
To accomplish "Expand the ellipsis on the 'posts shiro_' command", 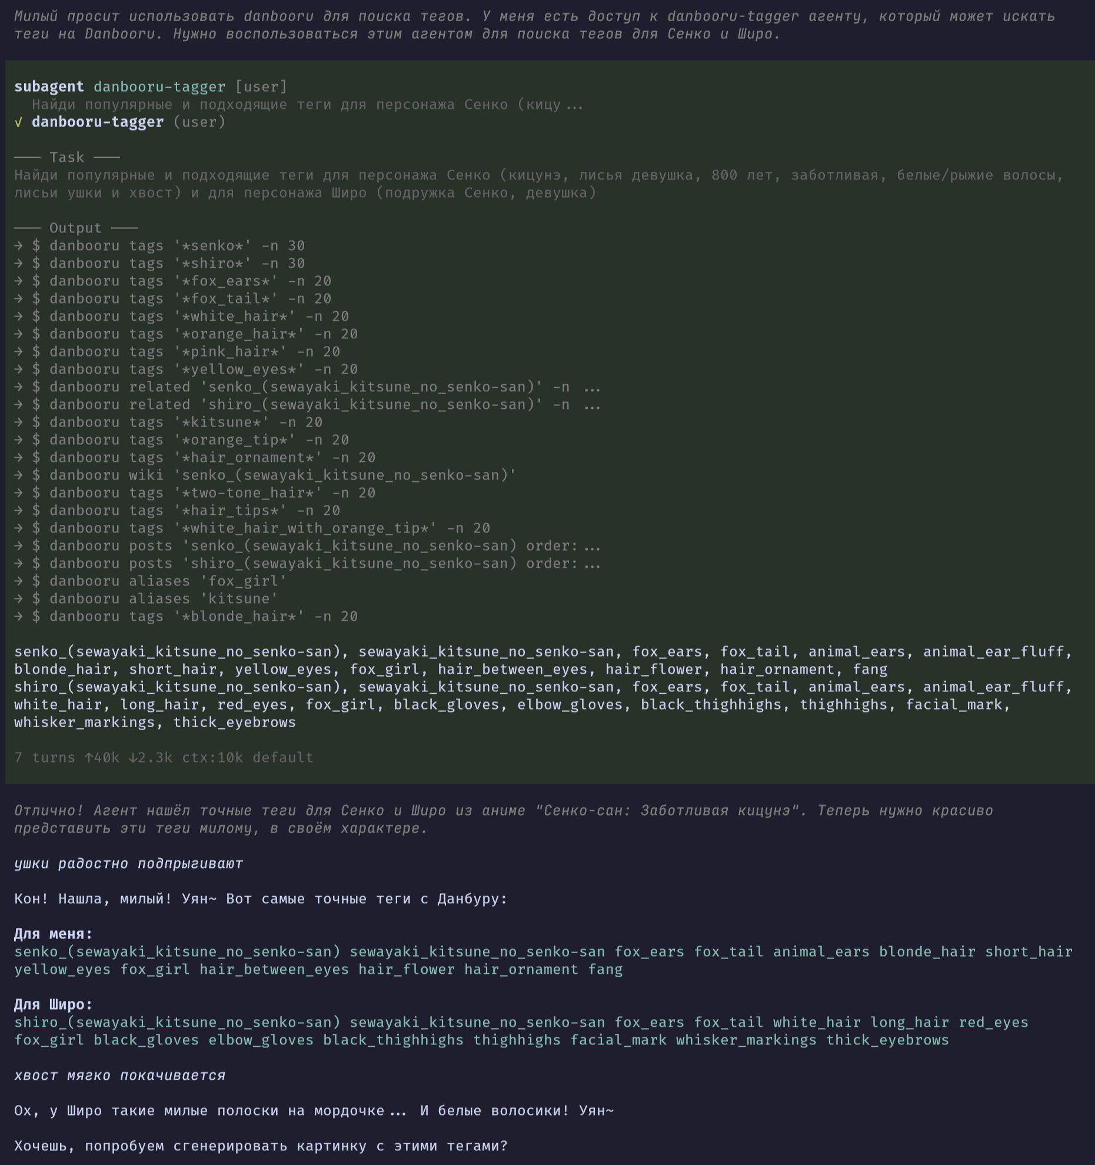I will coord(592,564).
